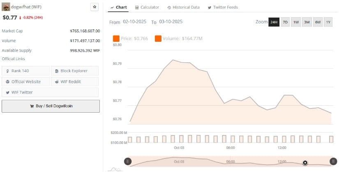Click the left range slider handle
The height and width of the screenshot is (172, 339).
click(x=128, y=161)
